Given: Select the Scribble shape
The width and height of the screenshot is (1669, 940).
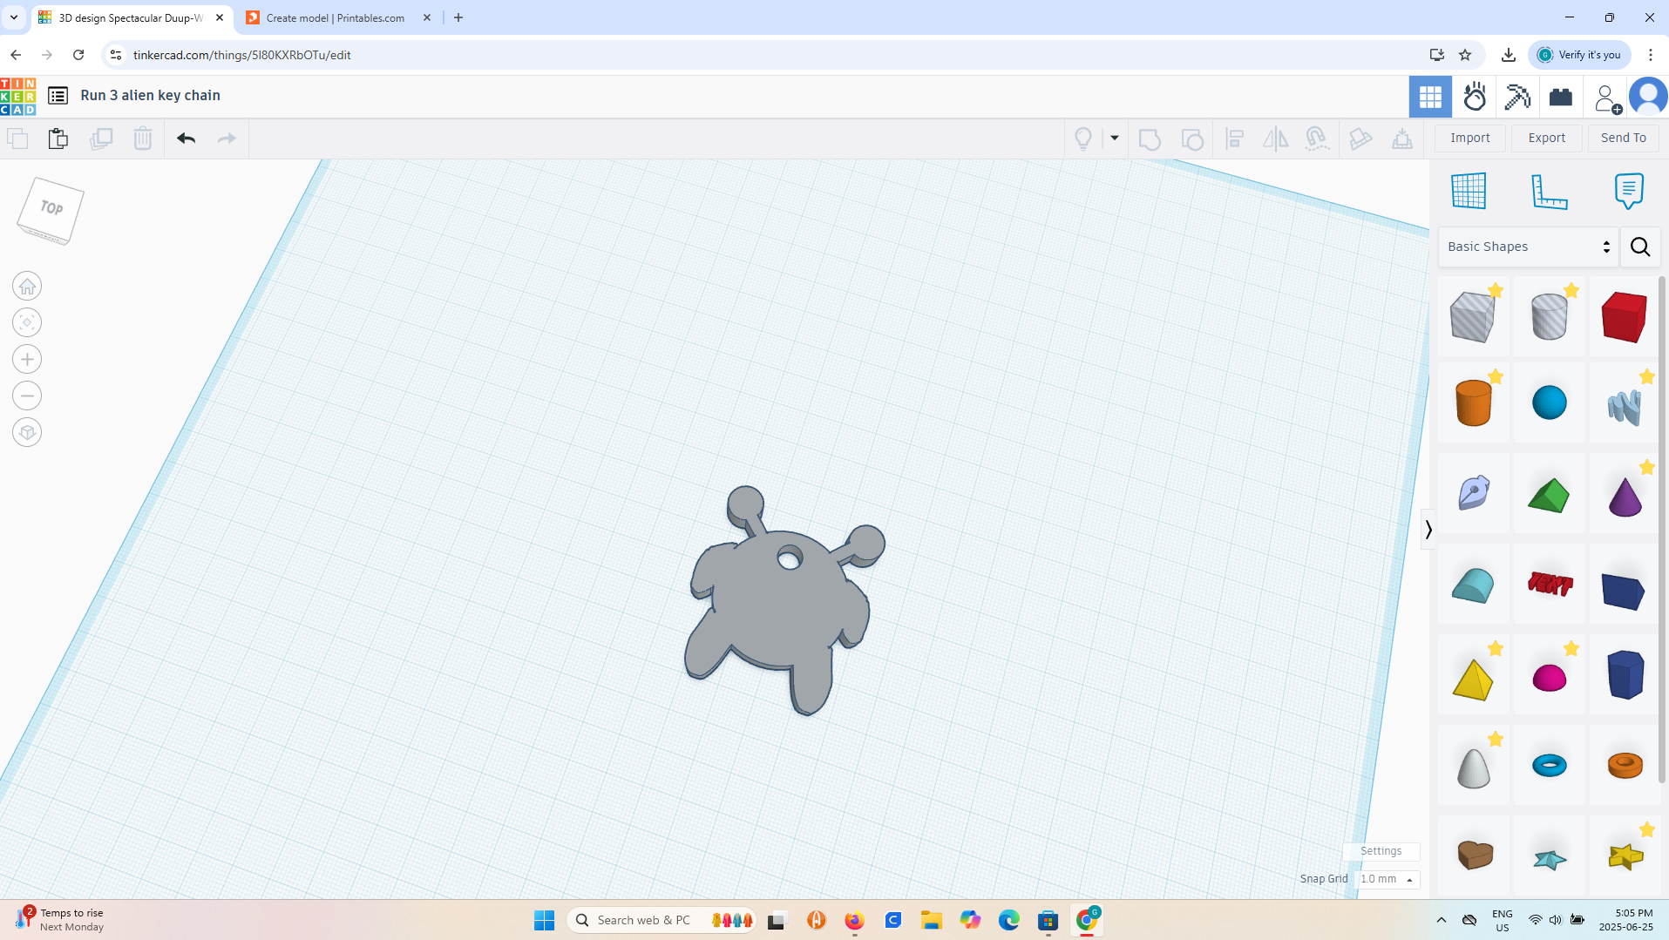Looking at the screenshot, I should [x=1625, y=406].
